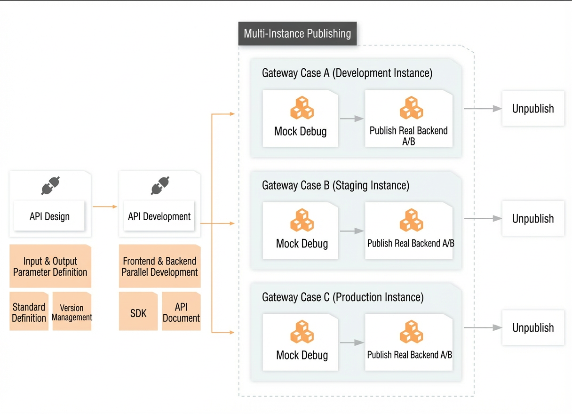Image resolution: width=572 pixels, height=414 pixels.
Task: Click Publish Real Backend A/B label in Case C
Action: 410,355
